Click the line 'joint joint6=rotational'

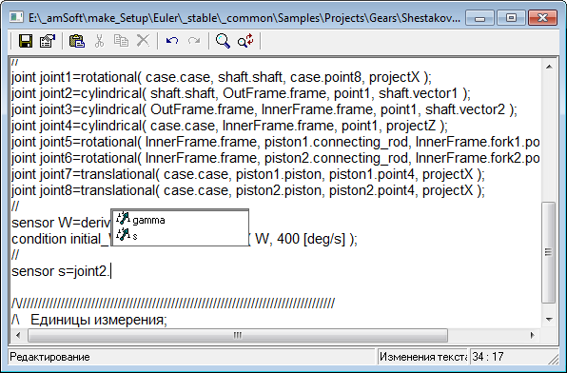276,158
